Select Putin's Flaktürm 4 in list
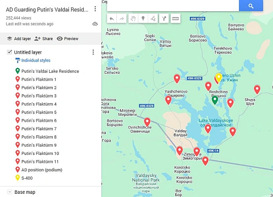This screenshot has width=273, height=197. 39,104
